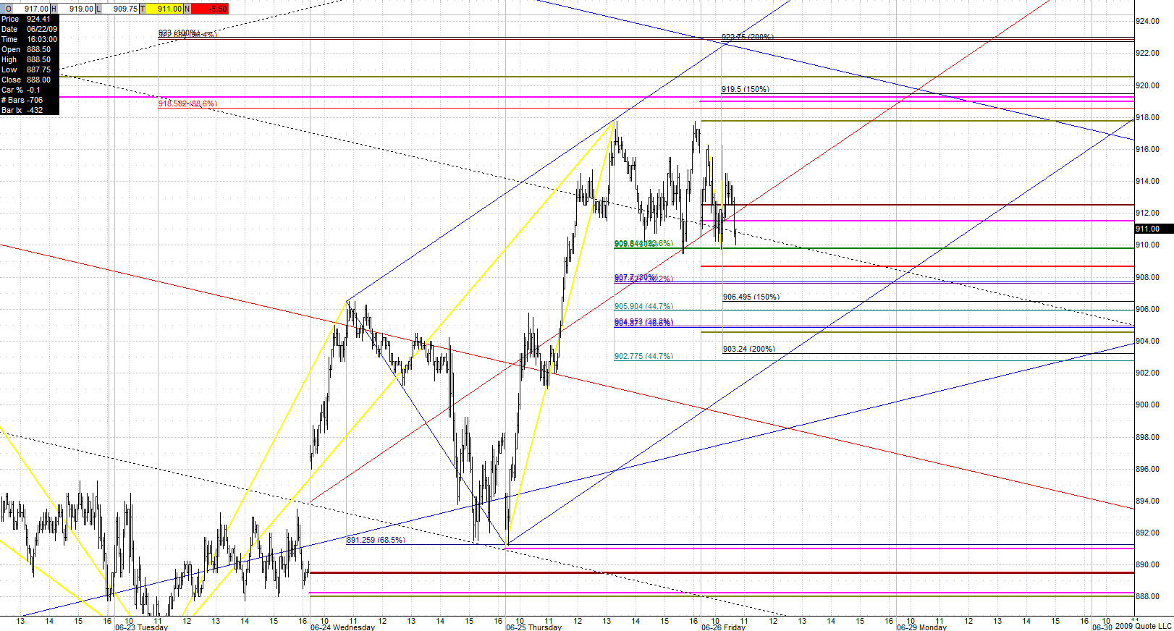Click the 905.904 (44.7%) retracement label
Viewport: 1174px width, 631px height.
[643, 306]
